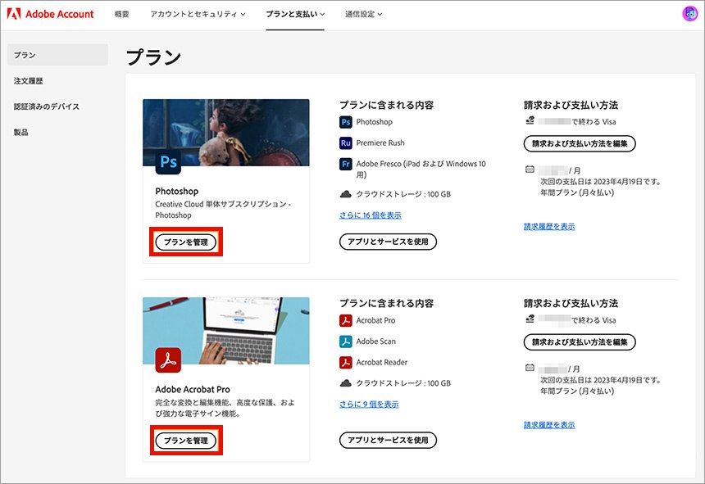Open the profile avatar in top right
705x484 pixels.
point(689,14)
